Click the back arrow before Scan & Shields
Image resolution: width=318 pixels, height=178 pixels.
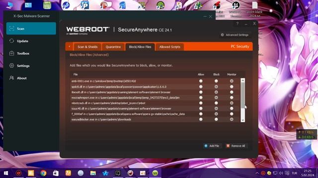click(70, 46)
